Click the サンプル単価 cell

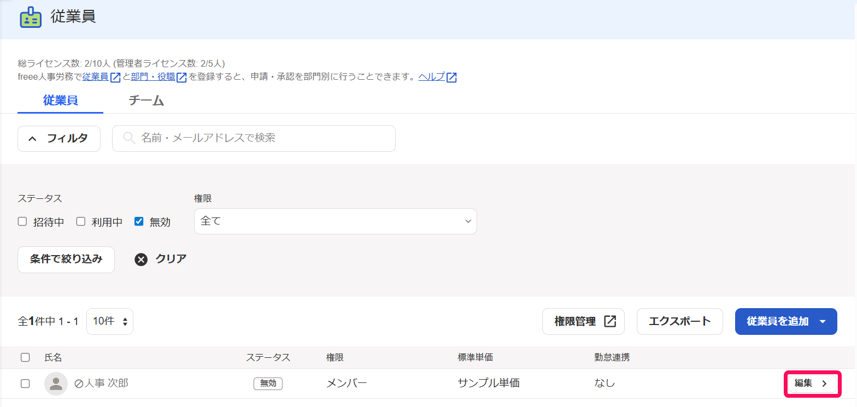(x=489, y=384)
